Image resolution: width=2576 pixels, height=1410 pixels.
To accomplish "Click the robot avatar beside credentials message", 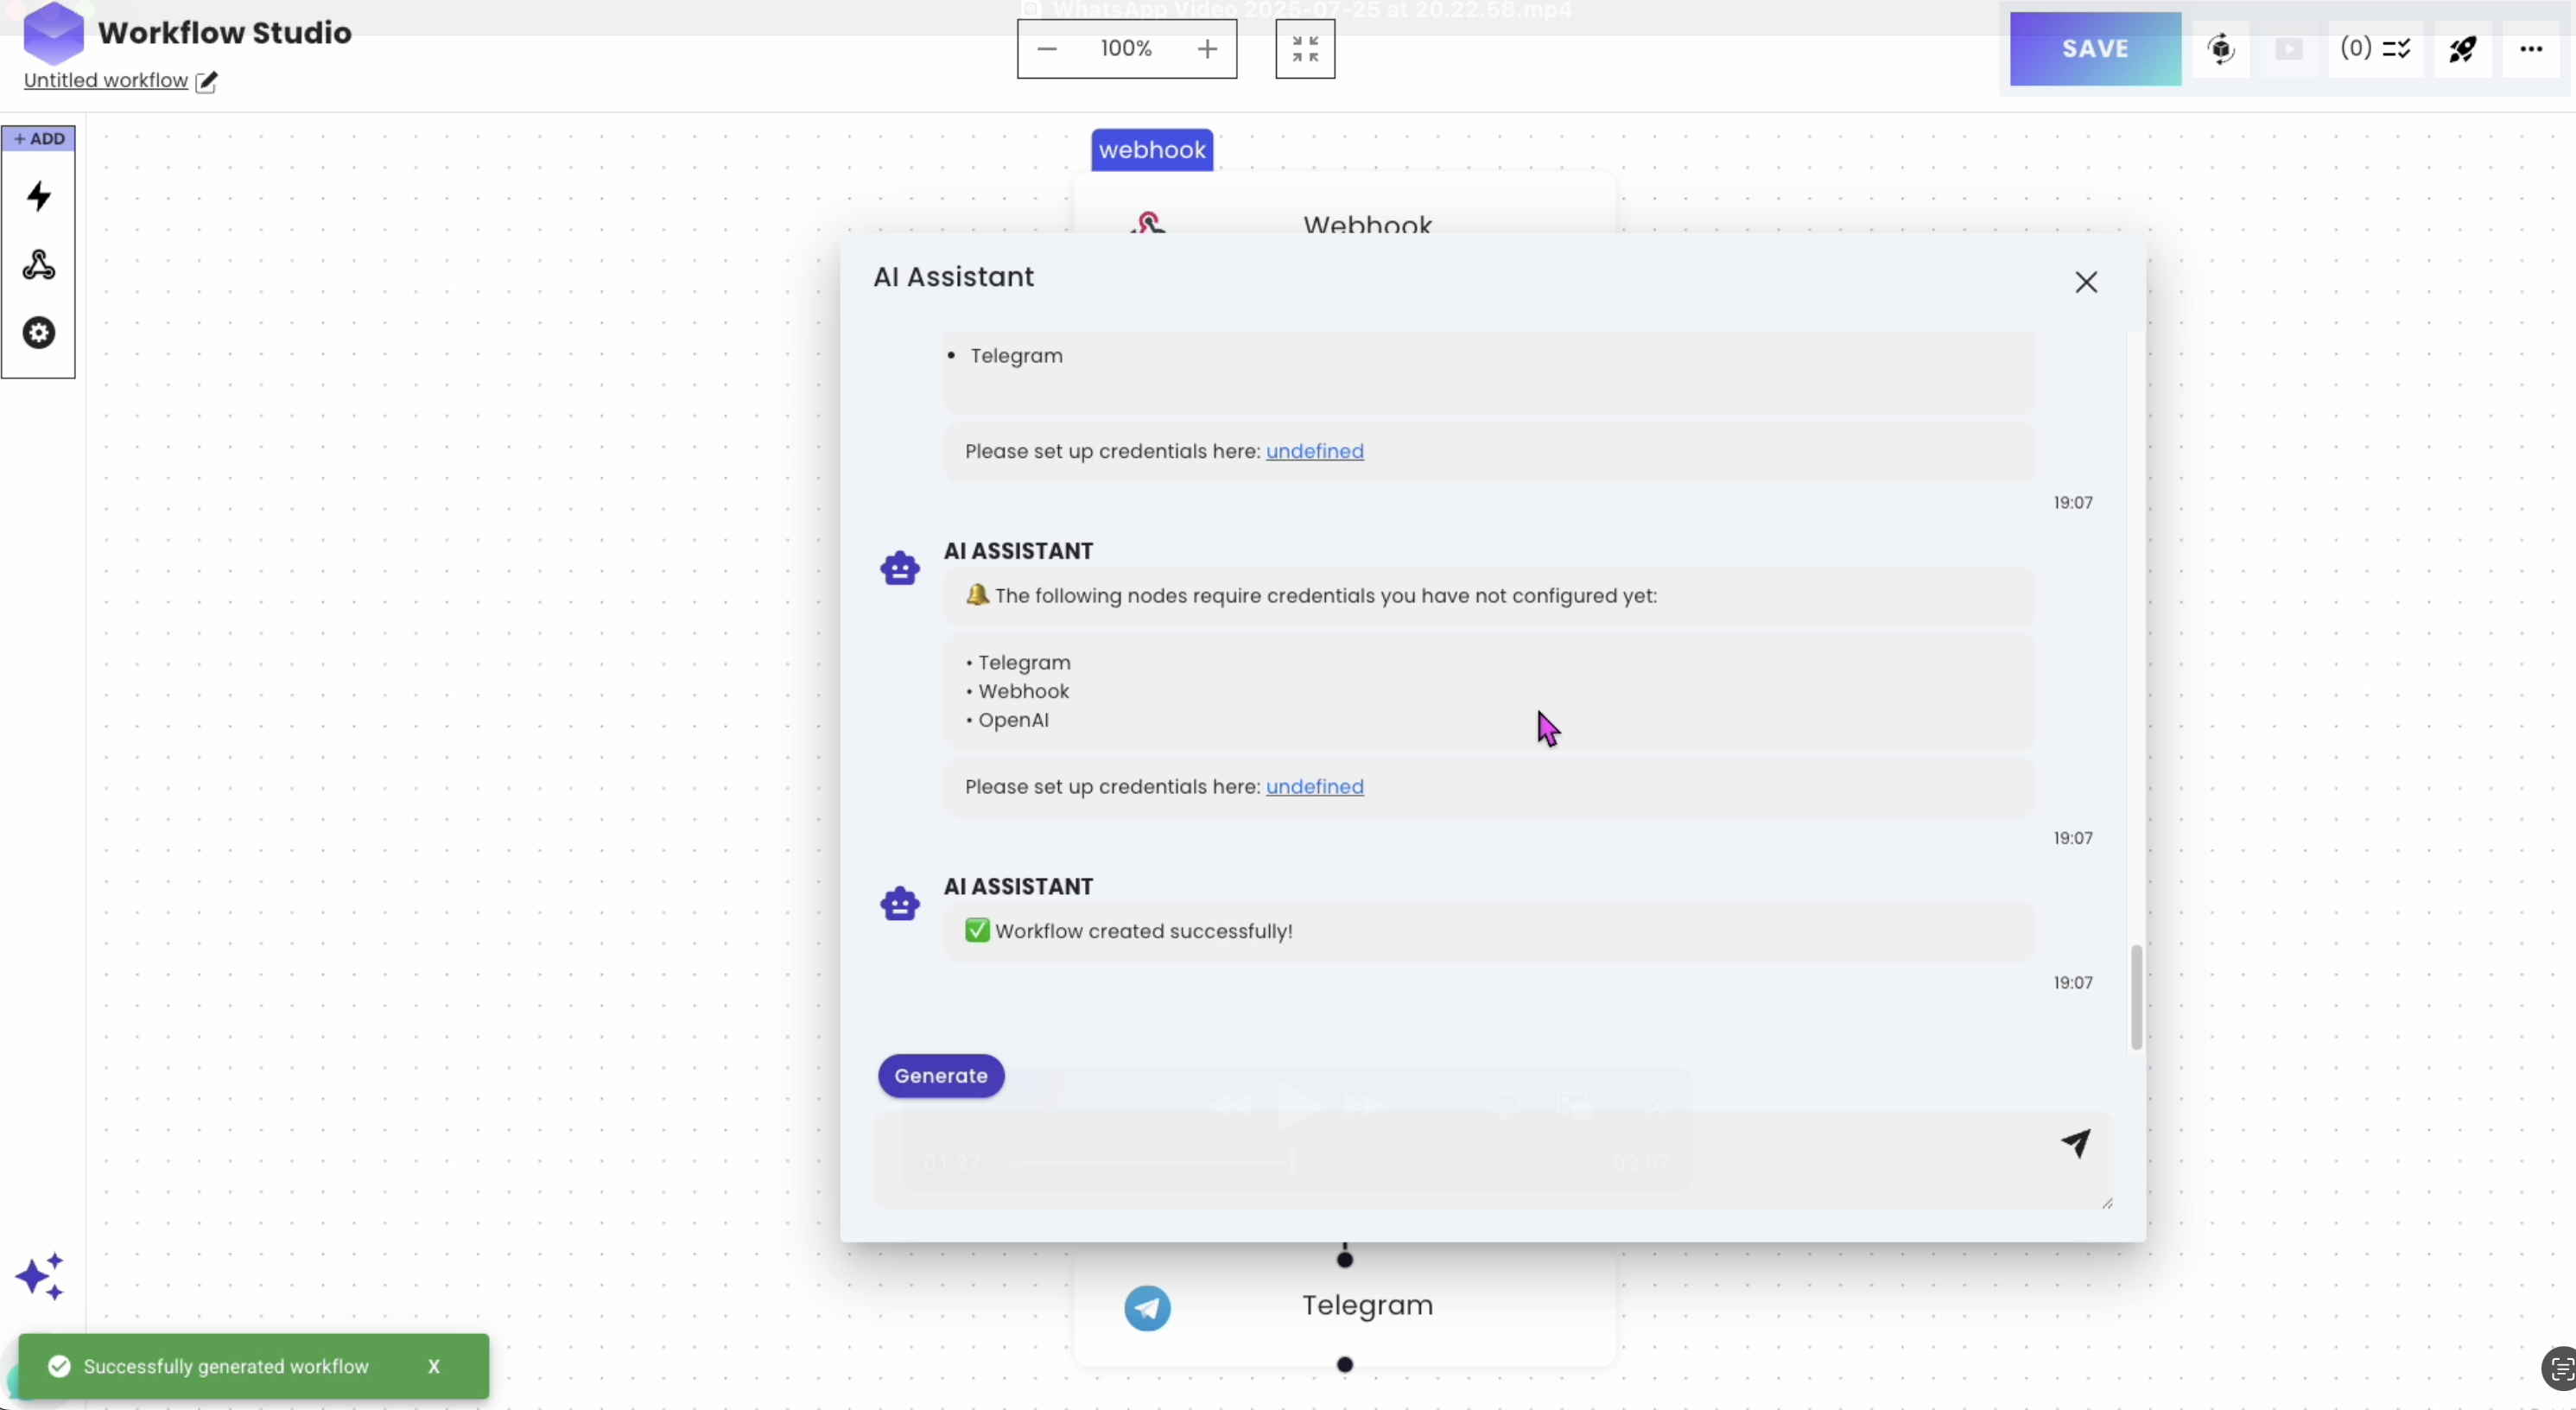I will click(x=900, y=568).
